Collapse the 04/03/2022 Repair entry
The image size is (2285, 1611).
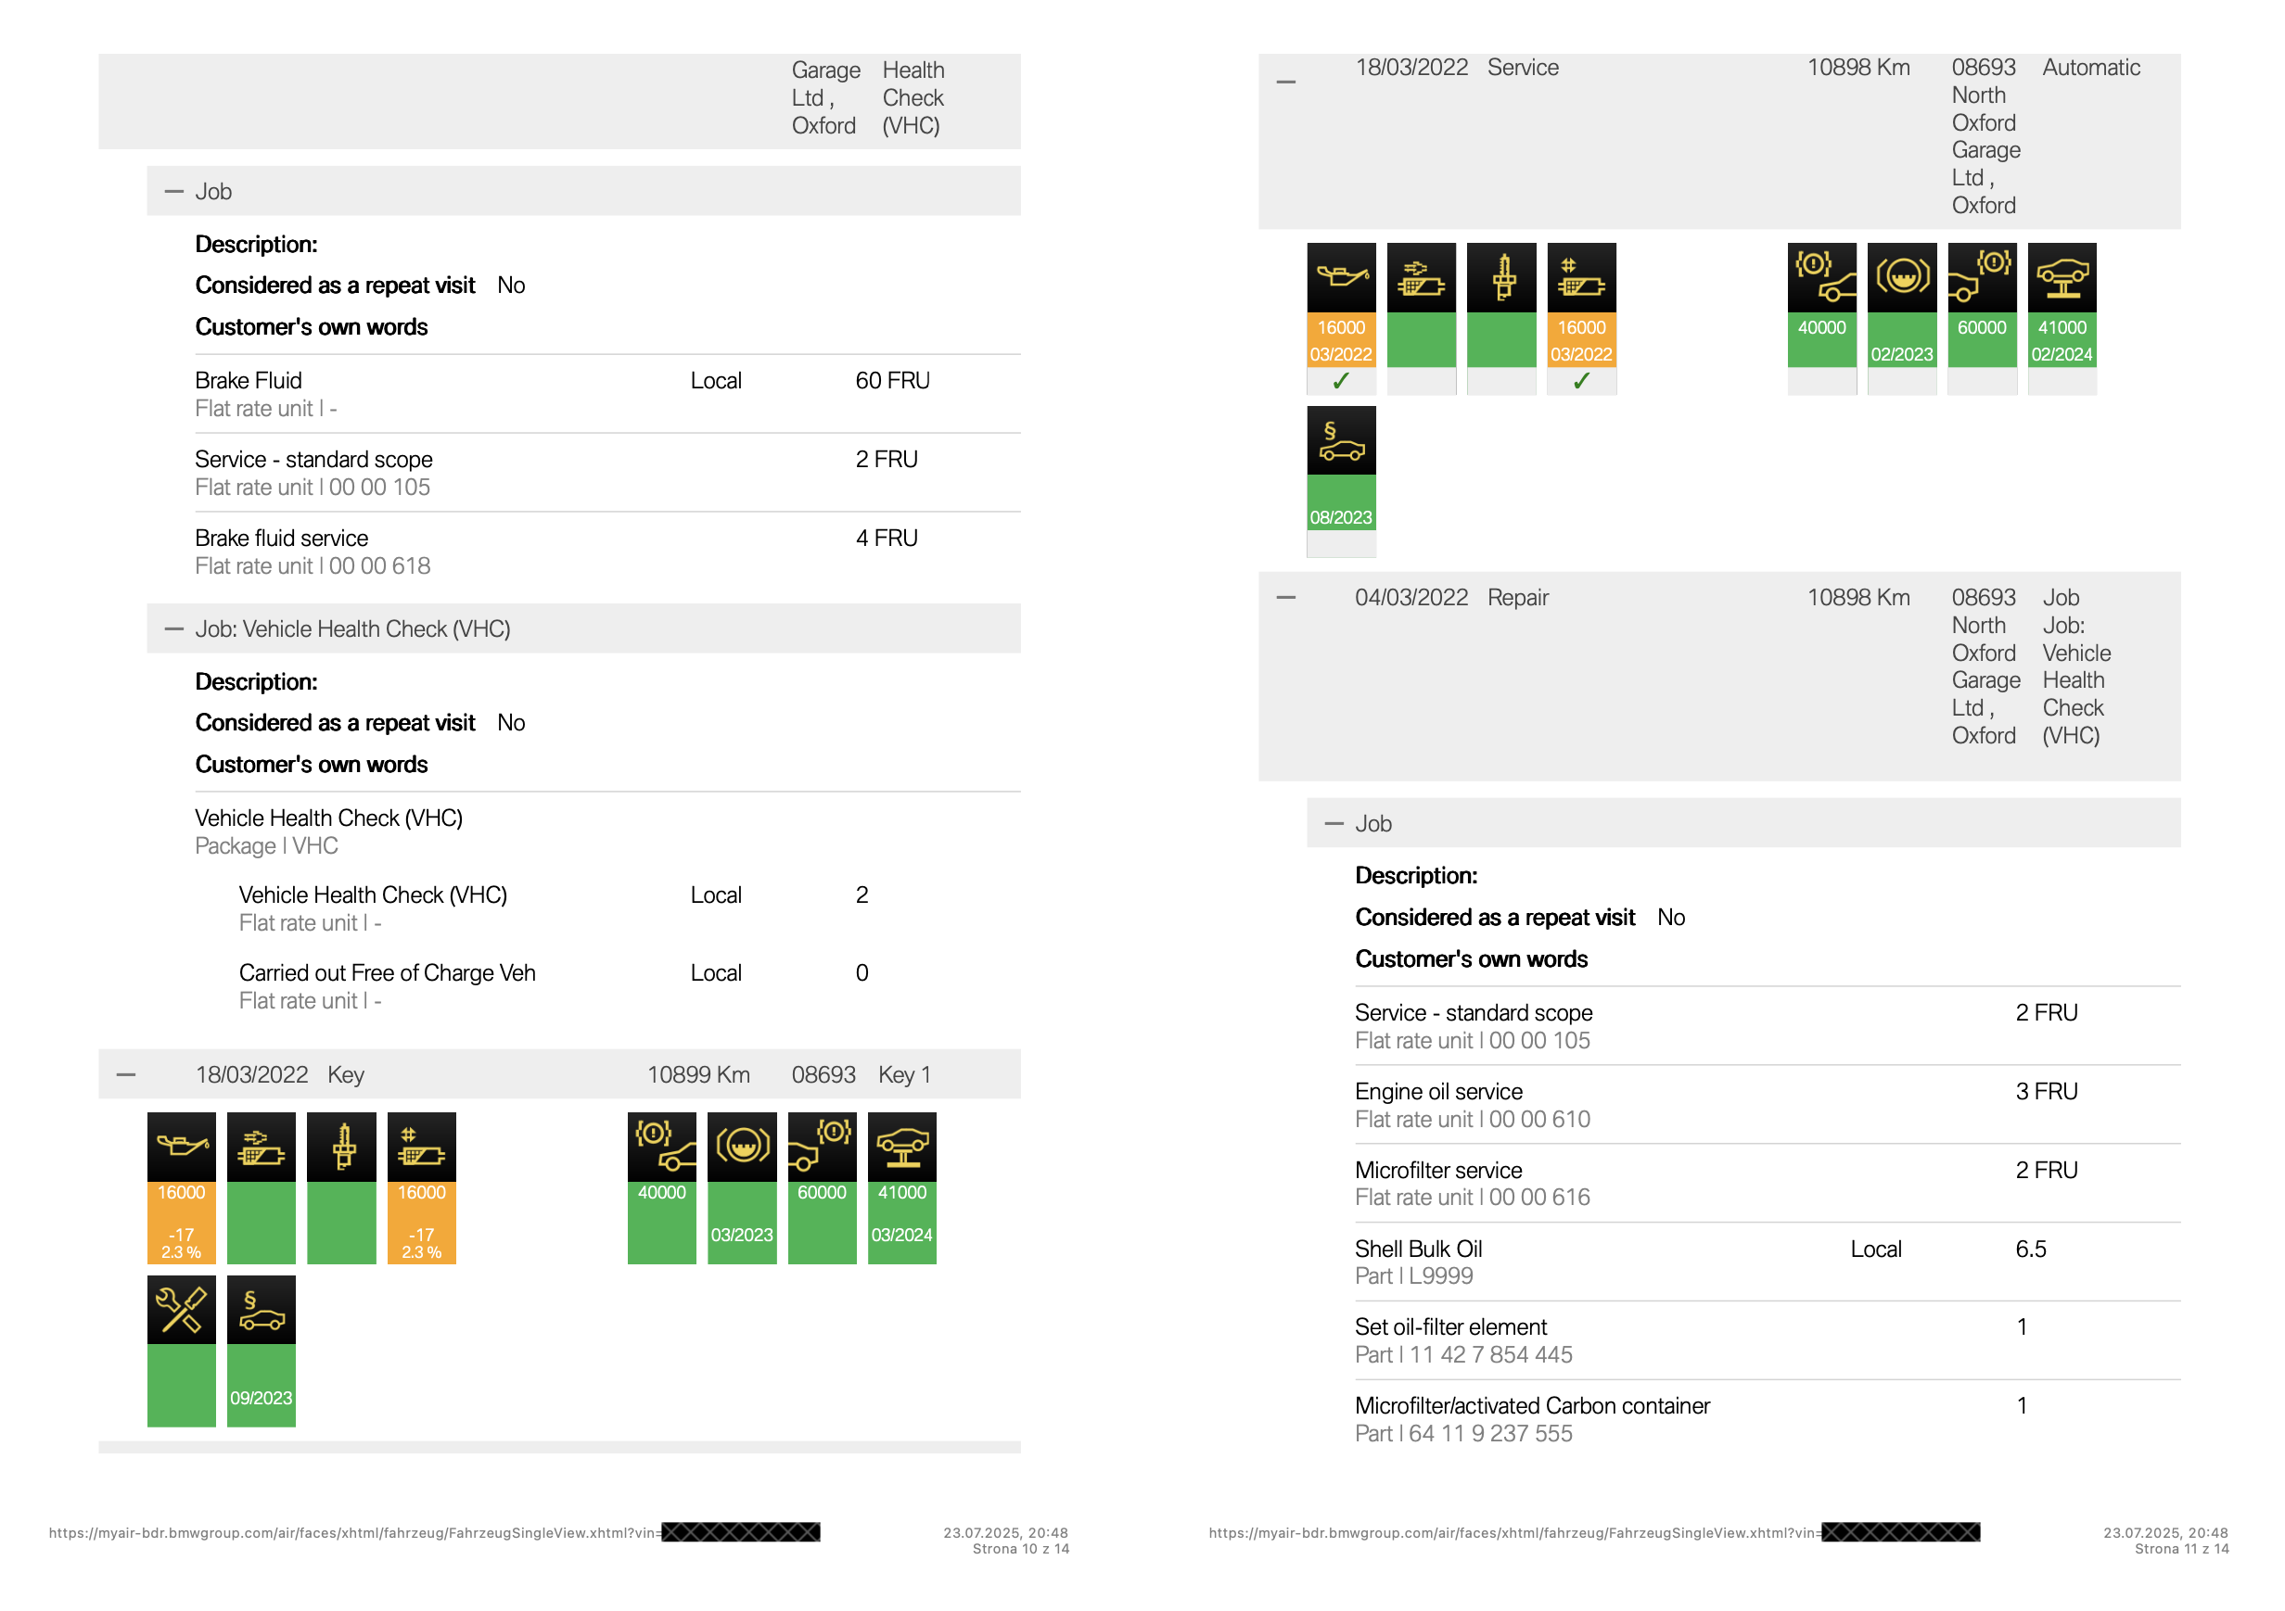pos(1286,598)
